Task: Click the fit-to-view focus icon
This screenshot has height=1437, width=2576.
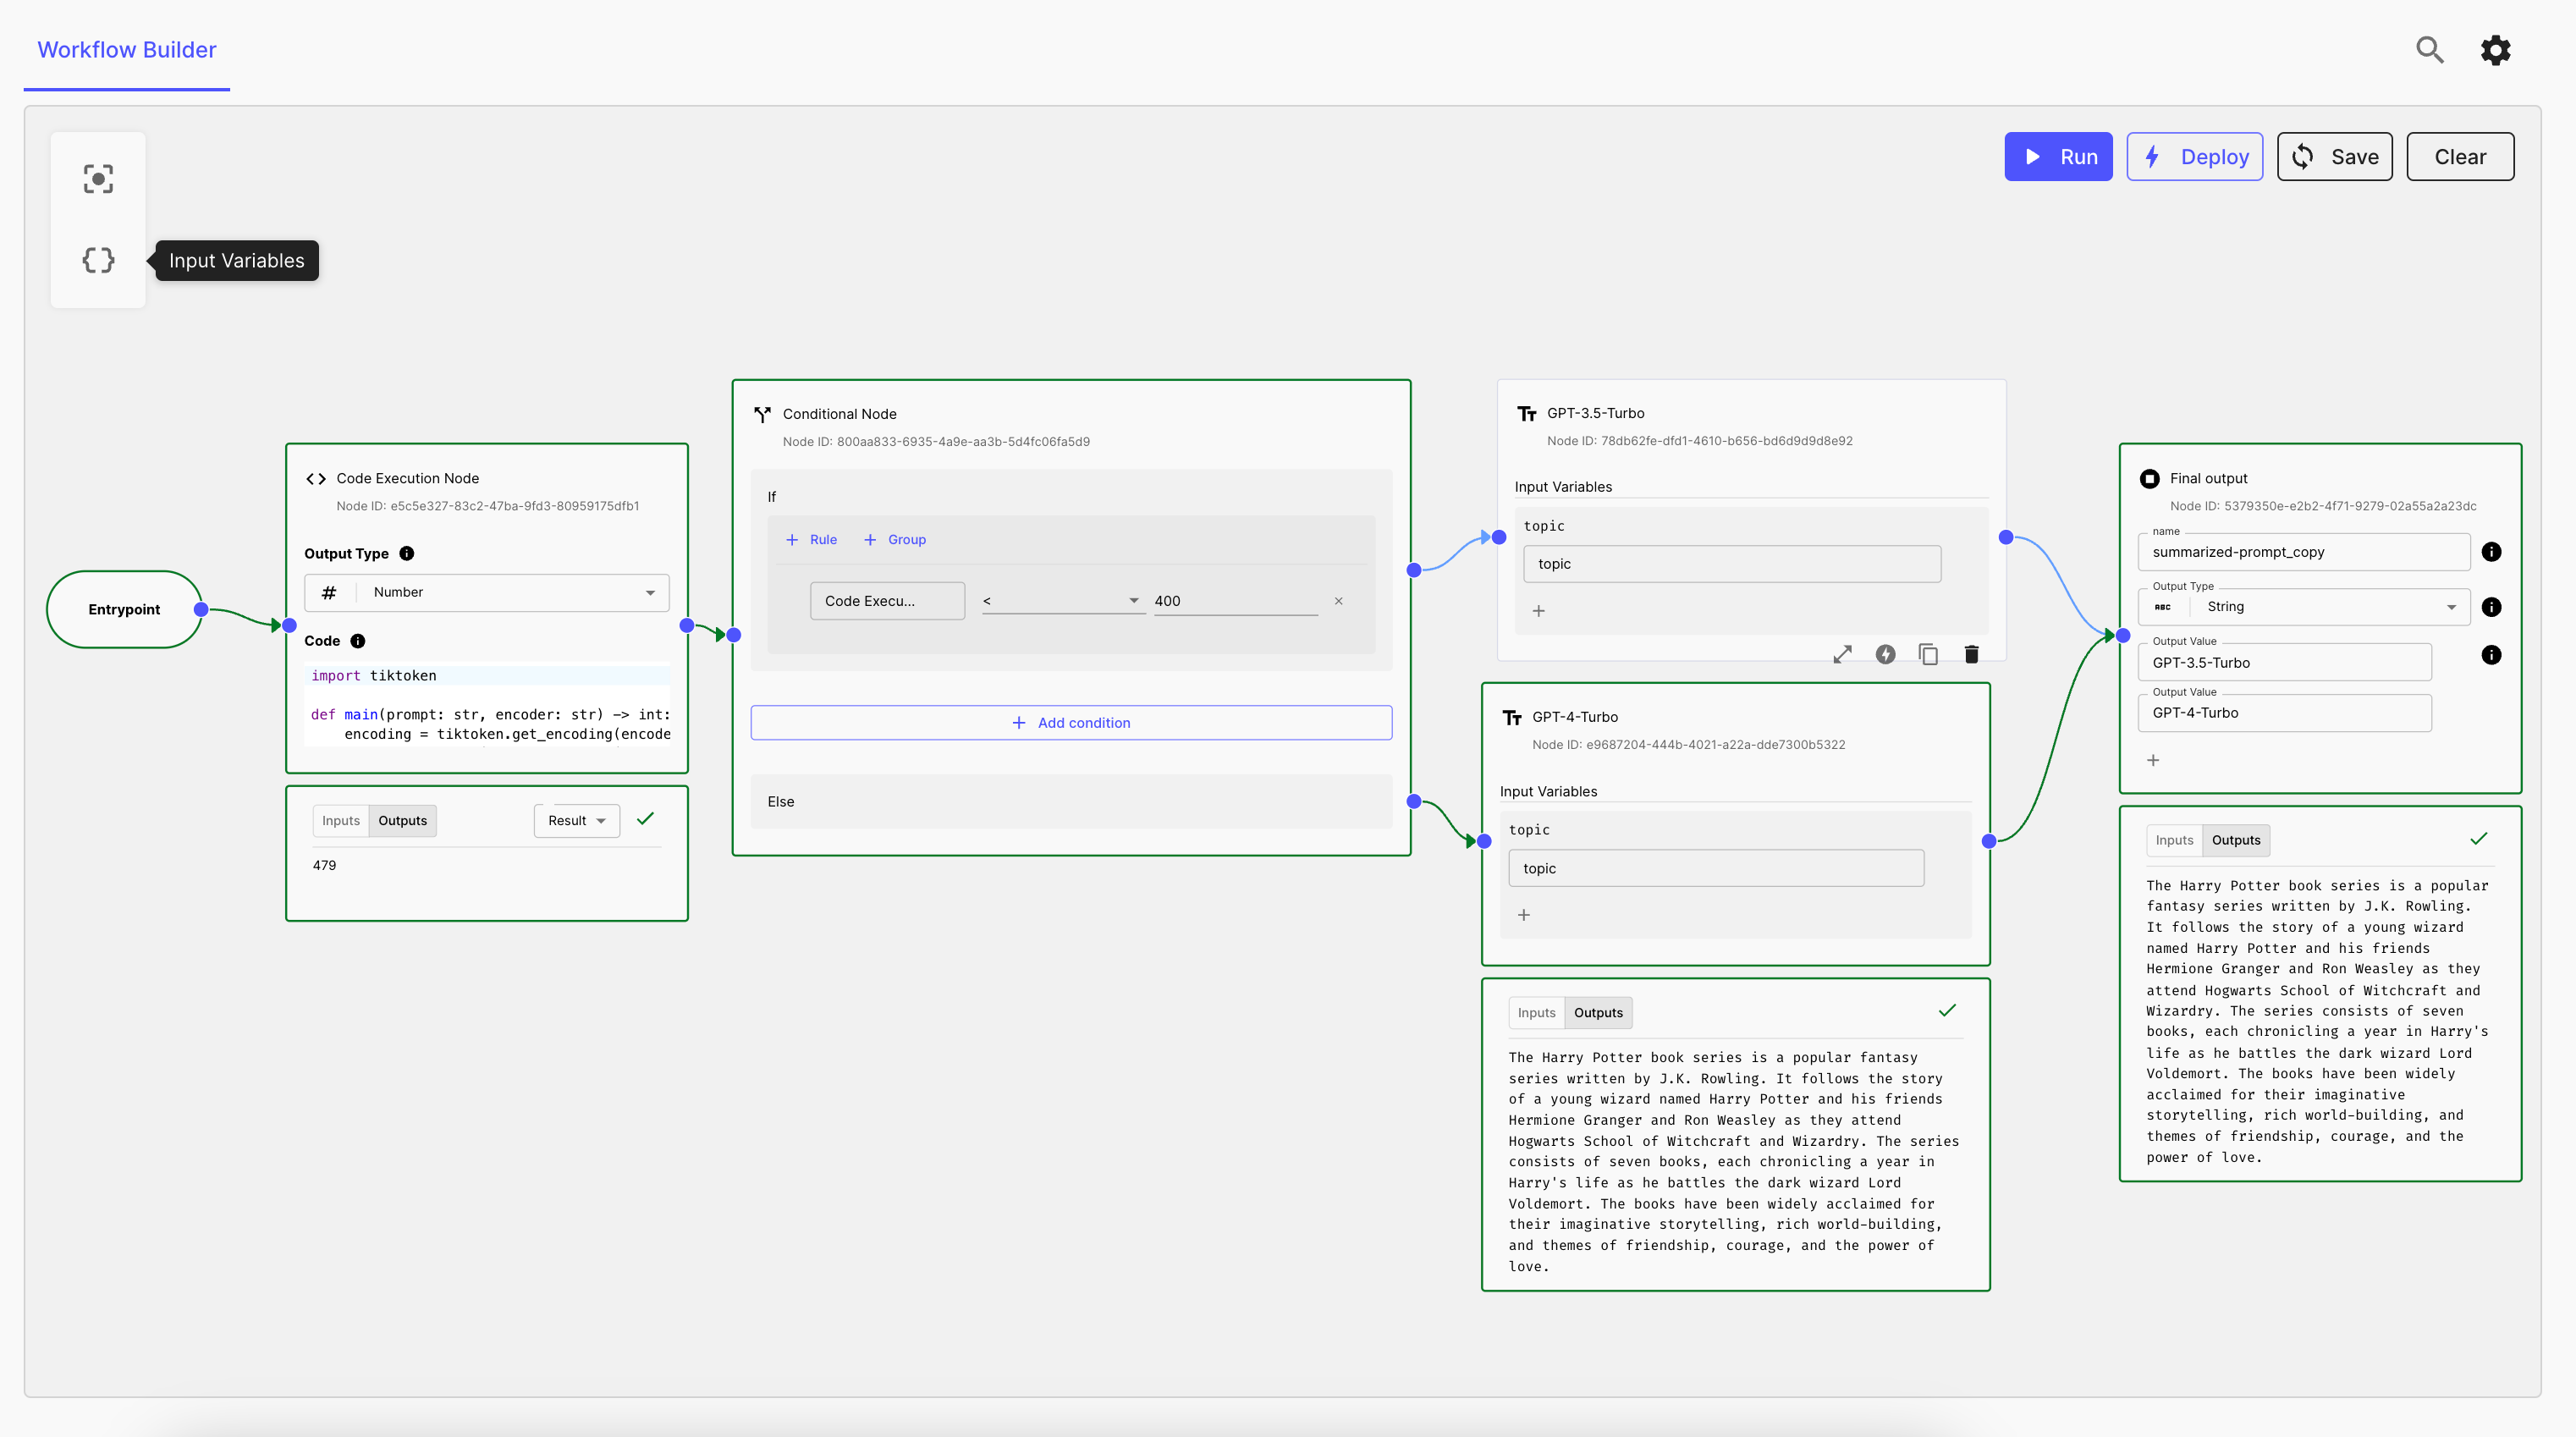Action: click(x=98, y=179)
